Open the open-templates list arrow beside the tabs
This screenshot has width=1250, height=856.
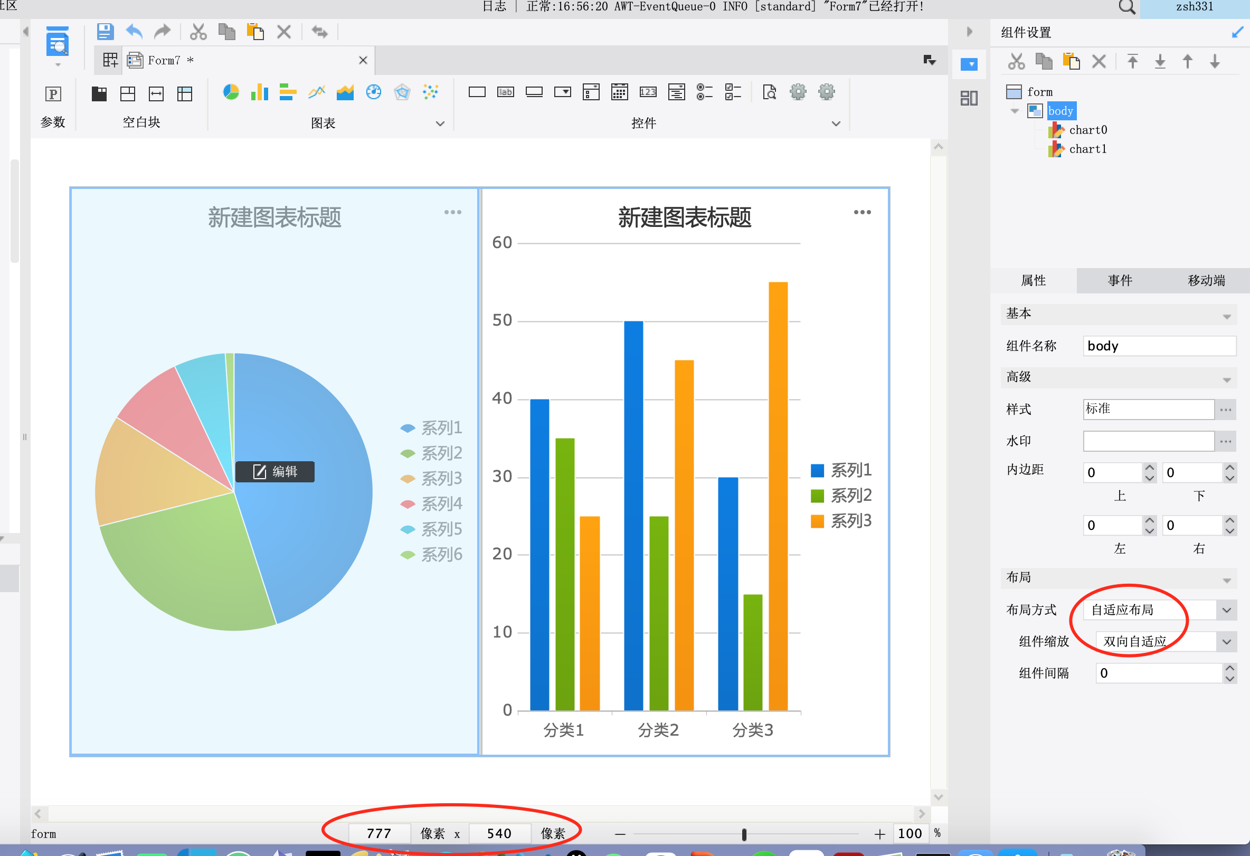930,60
